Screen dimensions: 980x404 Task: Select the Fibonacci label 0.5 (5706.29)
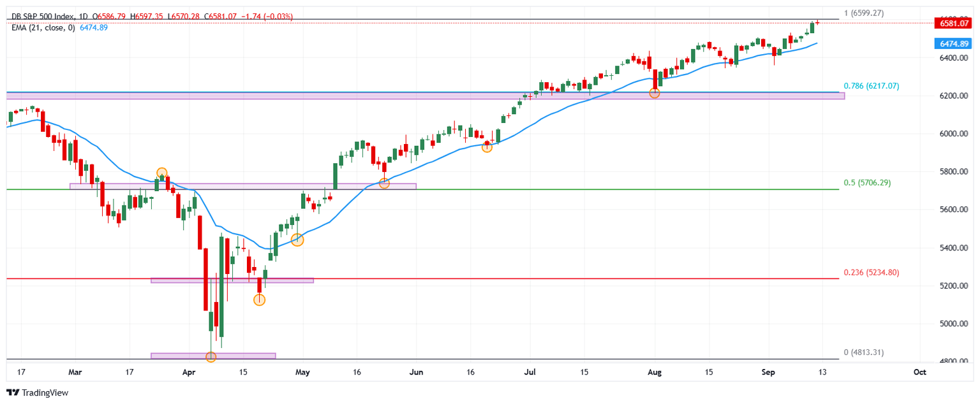pyautogui.click(x=866, y=183)
